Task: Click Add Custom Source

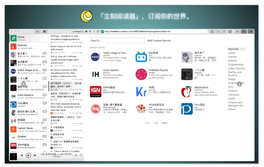Action: [x=159, y=40]
